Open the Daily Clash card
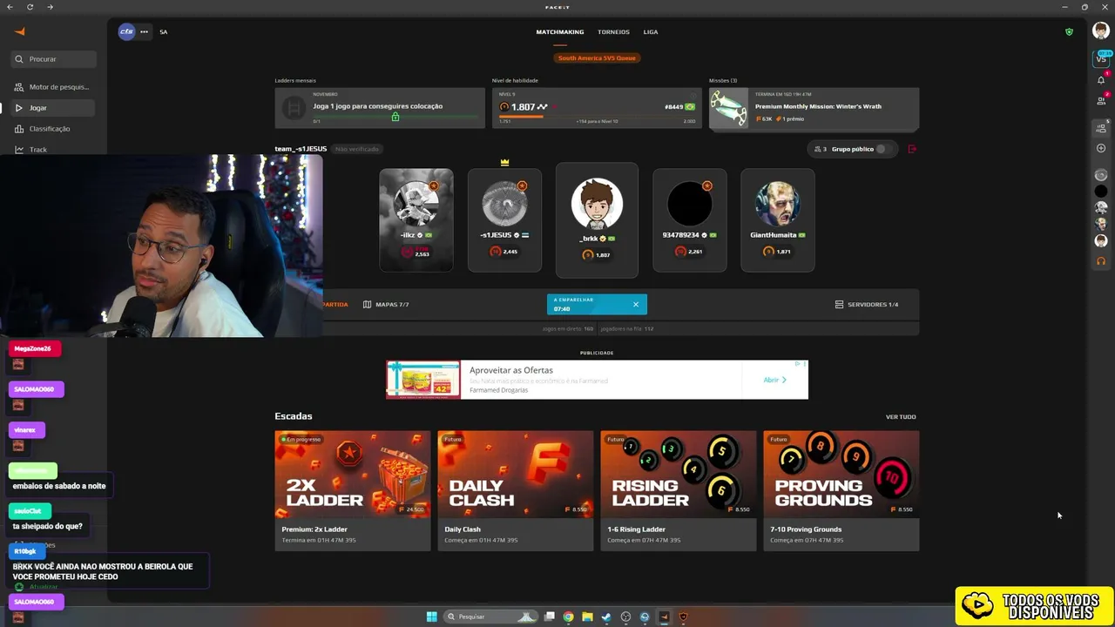Image resolution: width=1115 pixels, height=627 pixels. click(516, 490)
